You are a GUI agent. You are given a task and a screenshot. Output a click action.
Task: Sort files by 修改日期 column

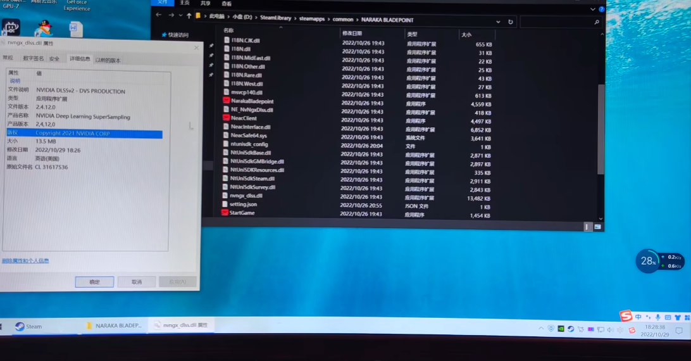point(352,33)
